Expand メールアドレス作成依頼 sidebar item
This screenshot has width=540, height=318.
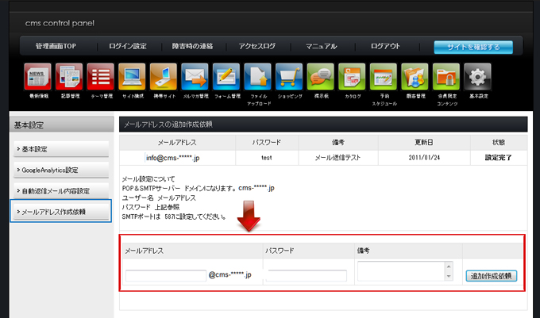tap(60, 212)
